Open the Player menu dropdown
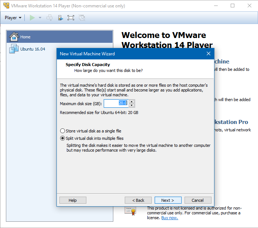 [13, 18]
